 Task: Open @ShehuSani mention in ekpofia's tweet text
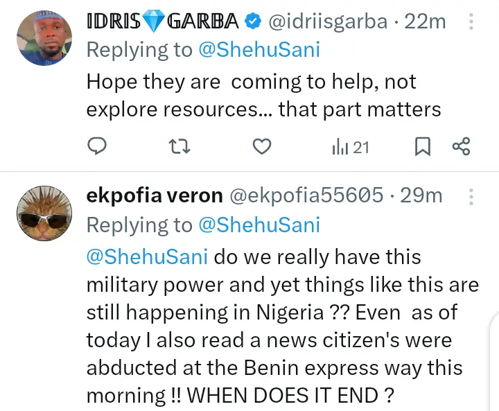(x=147, y=256)
